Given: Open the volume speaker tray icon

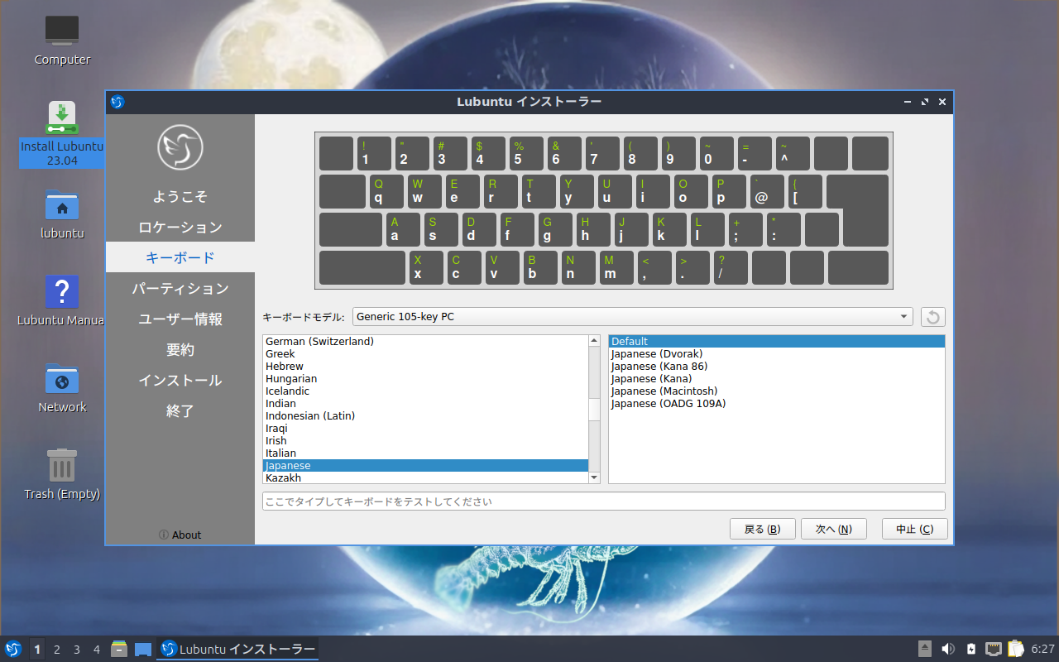Looking at the screenshot, I should pos(949,649).
